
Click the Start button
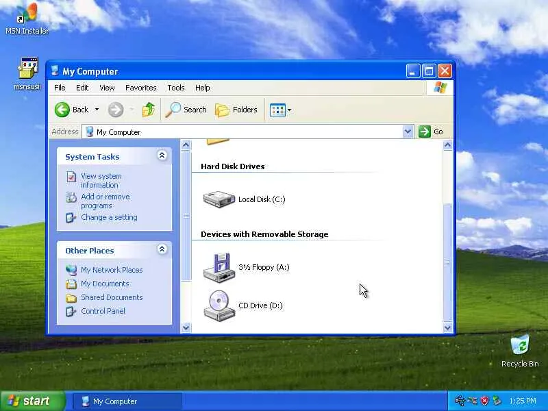click(x=32, y=401)
